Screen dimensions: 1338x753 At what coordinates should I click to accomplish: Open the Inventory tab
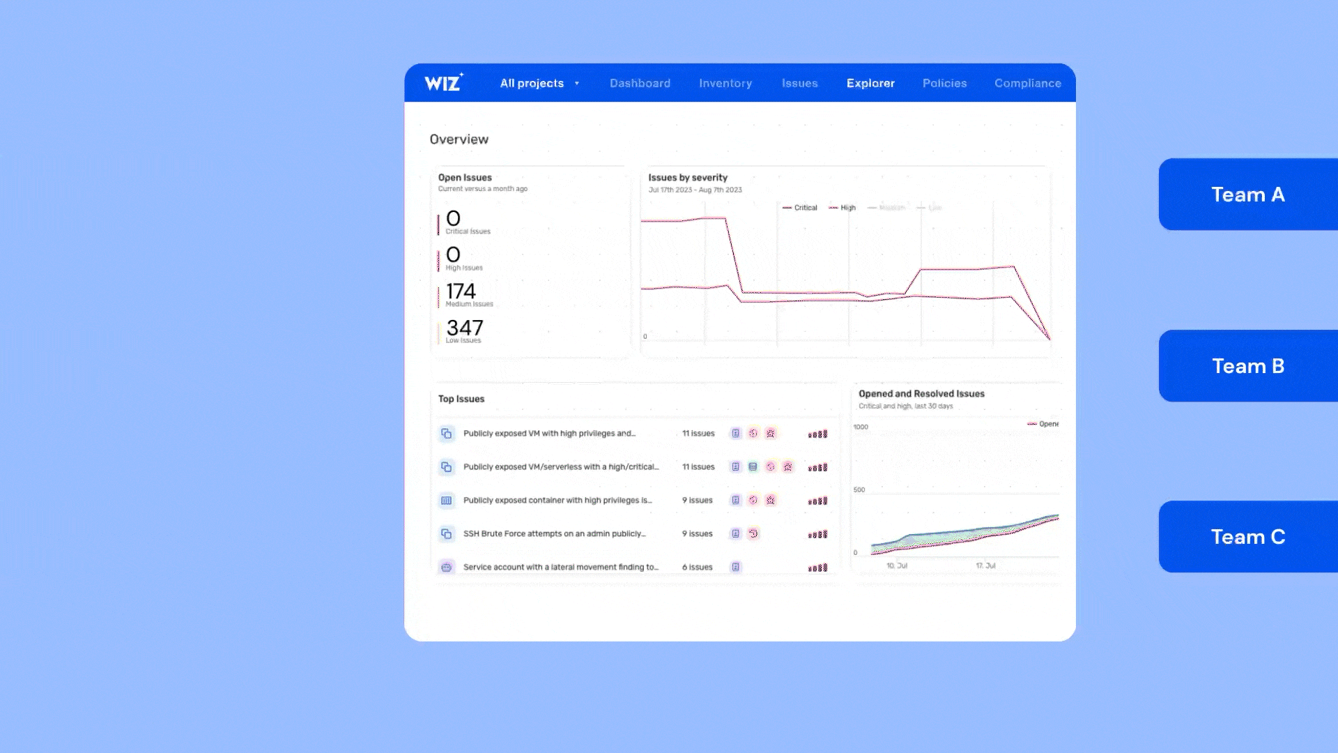click(x=725, y=83)
